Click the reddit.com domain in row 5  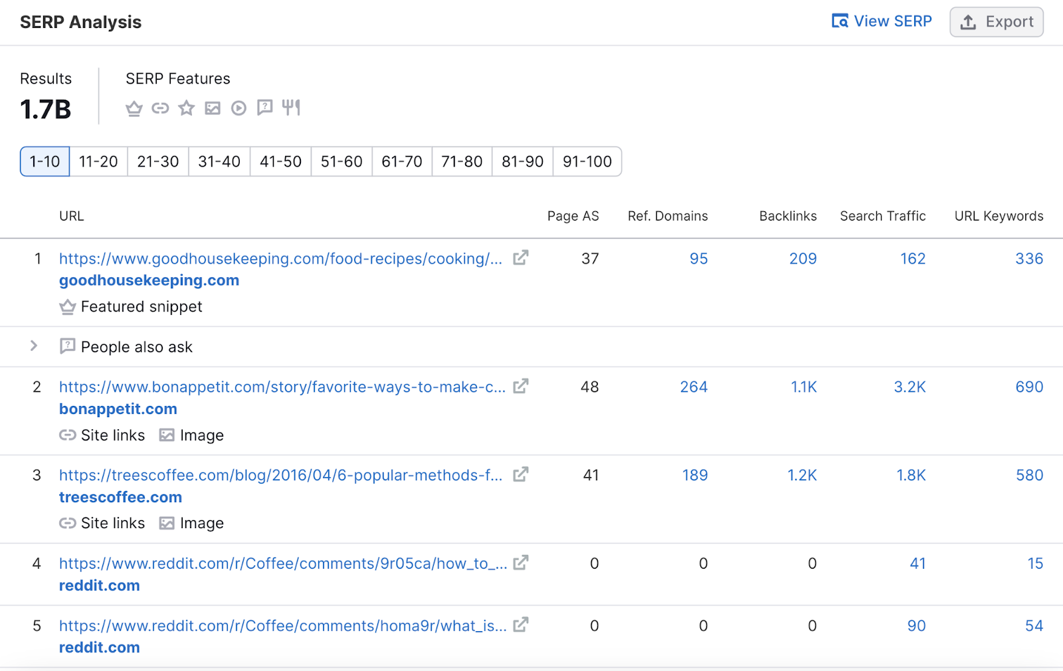tap(100, 648)
